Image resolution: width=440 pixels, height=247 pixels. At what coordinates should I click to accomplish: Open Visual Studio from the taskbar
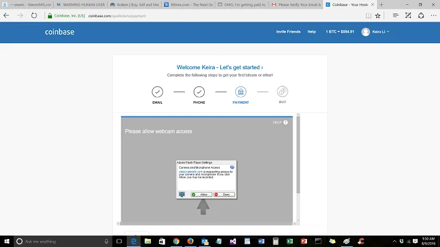[x=233, y=241]
